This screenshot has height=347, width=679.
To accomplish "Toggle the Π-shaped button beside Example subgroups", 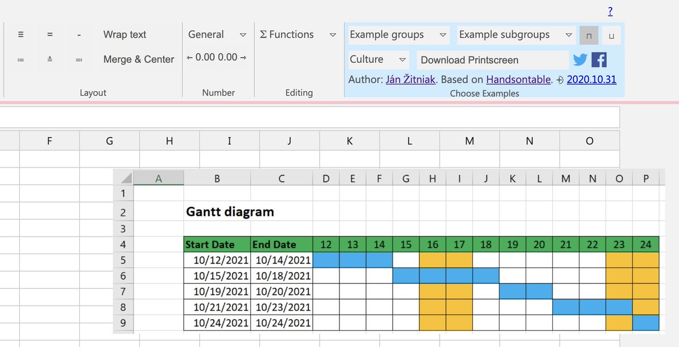I will 588,35.
